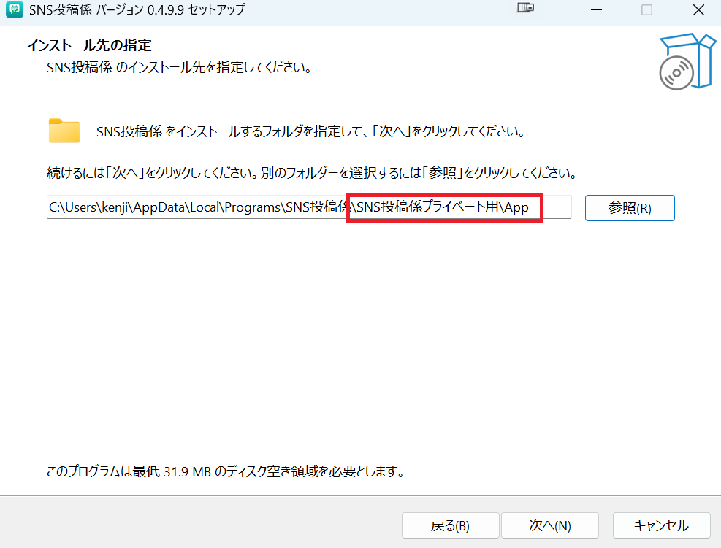Minimize the setup window
Screen dimensions: 721x548
[596, 9]
